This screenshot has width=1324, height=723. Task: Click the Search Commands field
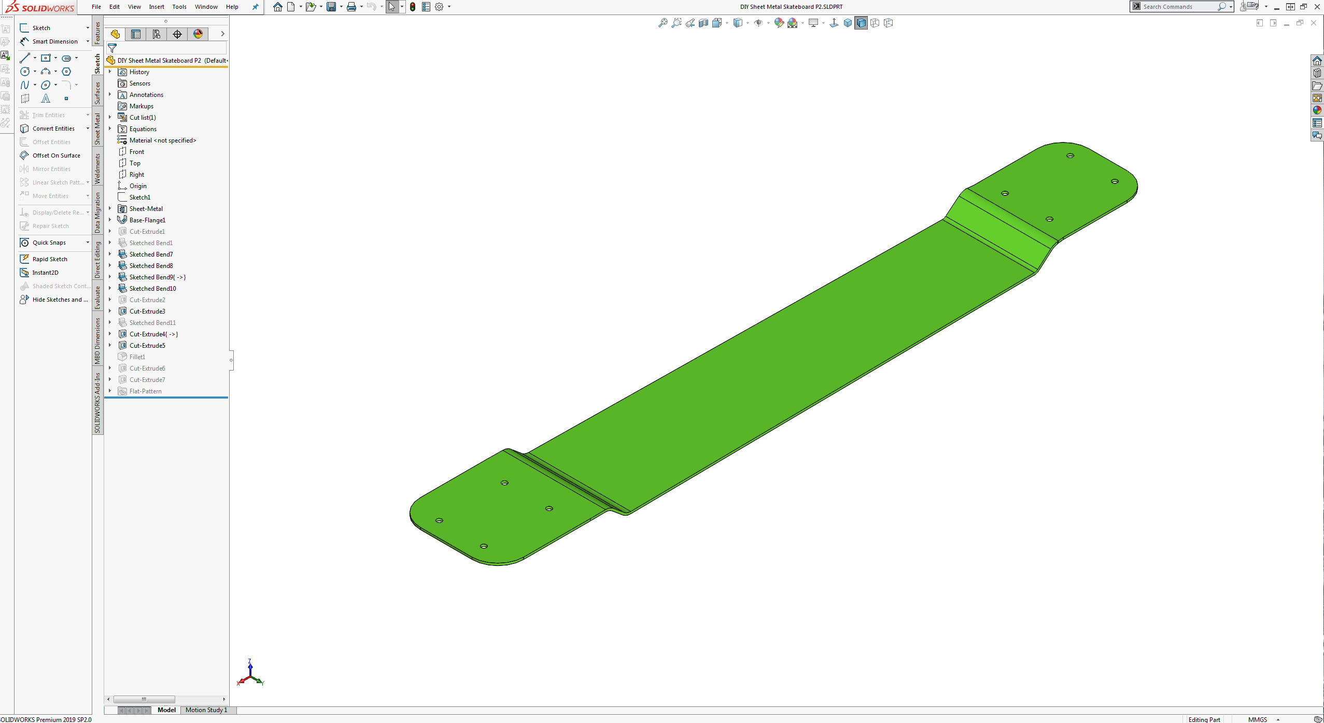1181,7
